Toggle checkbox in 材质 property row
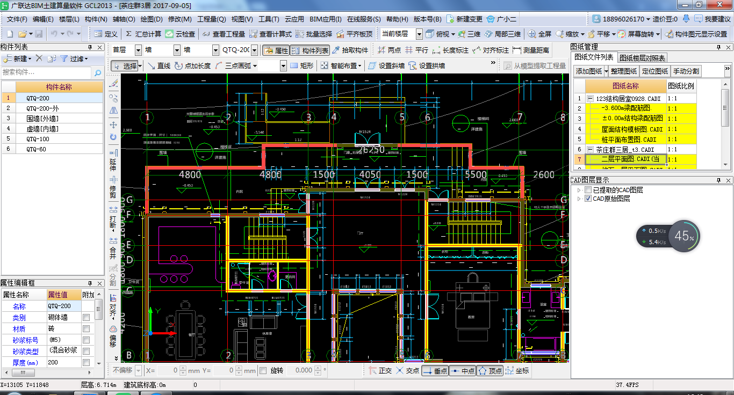Viewport: 734px width, 395px height. coord(86,328)
